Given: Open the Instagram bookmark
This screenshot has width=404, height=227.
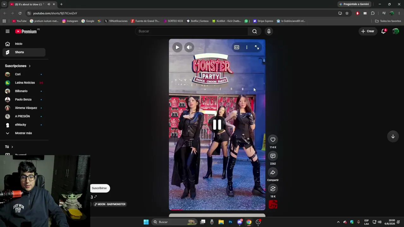Looking at the screenshot, I should click(x=70, y=21).
